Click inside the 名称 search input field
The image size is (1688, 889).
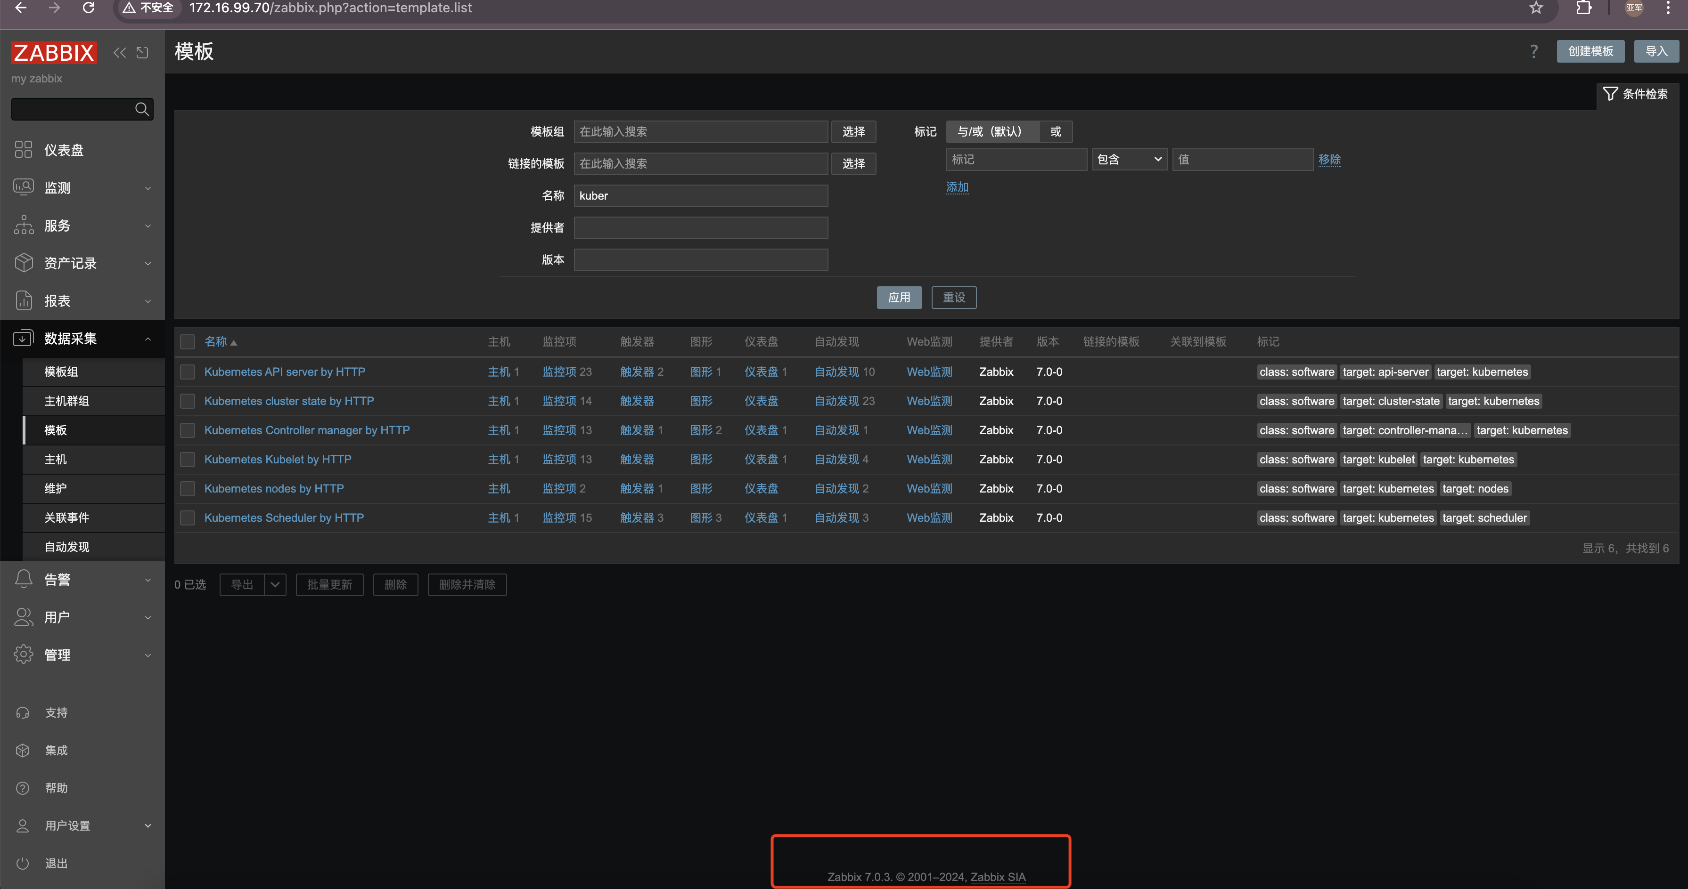pos(700,195)
